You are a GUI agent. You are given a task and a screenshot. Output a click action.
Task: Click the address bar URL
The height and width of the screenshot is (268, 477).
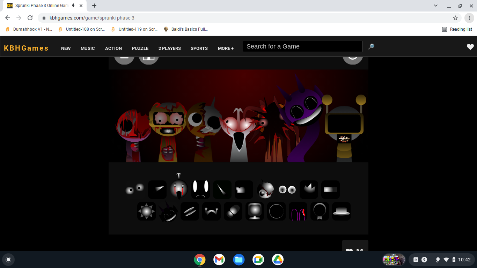(x=92, y=18)
